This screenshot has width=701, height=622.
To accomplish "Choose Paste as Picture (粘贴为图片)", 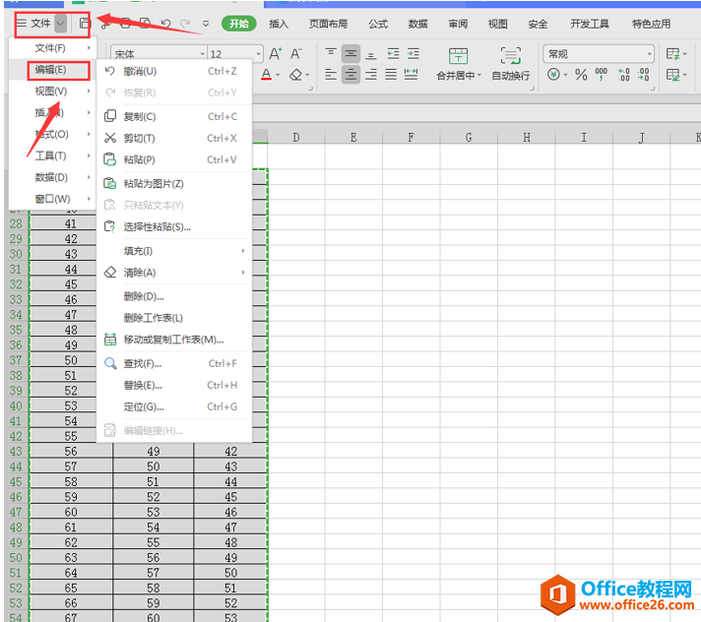I will click(x=153, y=183).
